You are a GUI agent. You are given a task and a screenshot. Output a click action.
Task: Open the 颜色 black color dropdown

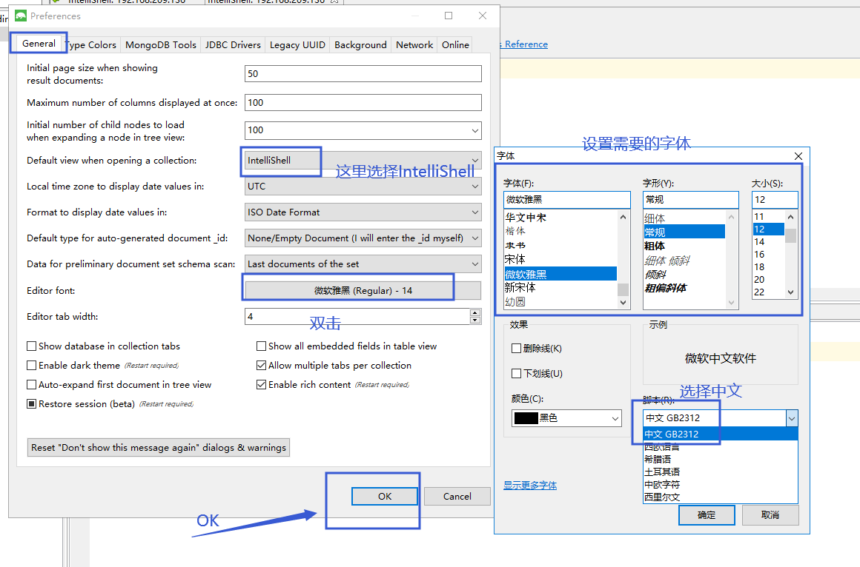click(566, 418)
